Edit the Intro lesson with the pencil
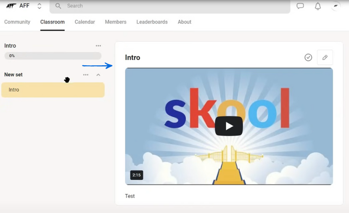Image resolution: width=349 pixels, height=213 pixels. click(325, 58)
